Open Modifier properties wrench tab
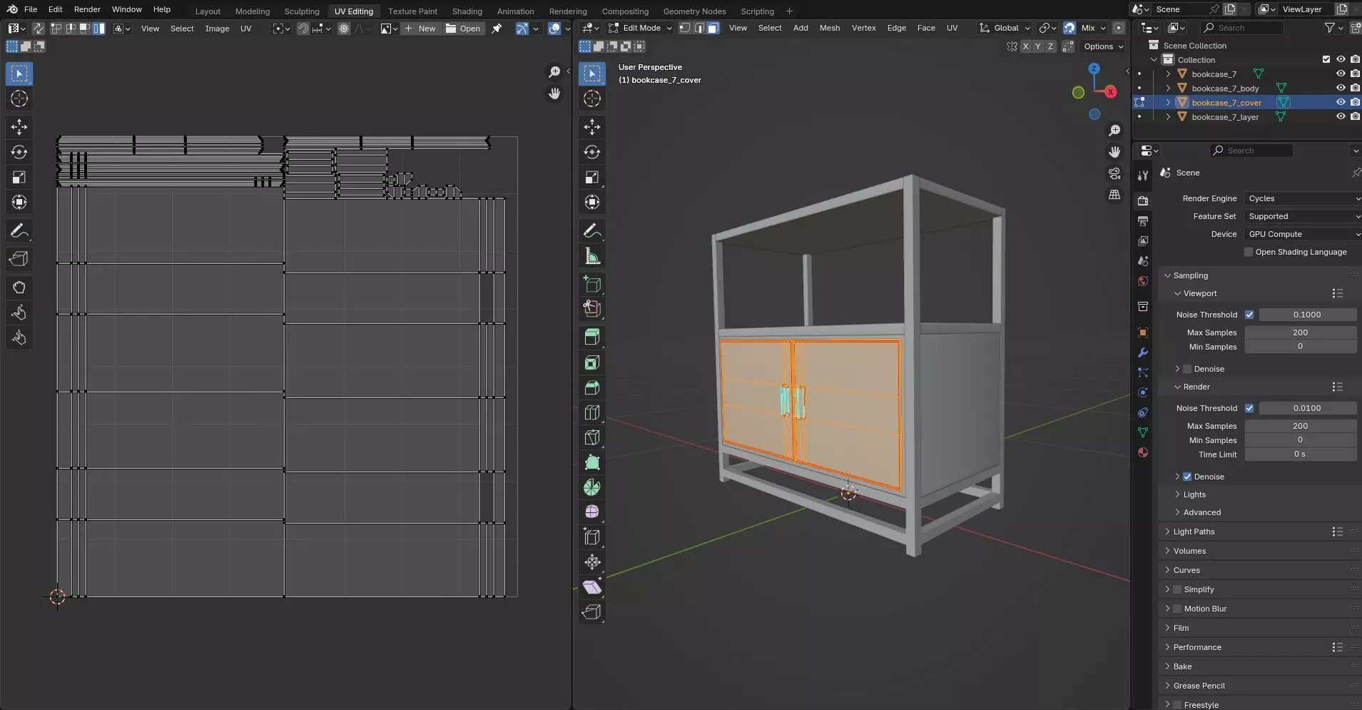 pos(1143,353)
